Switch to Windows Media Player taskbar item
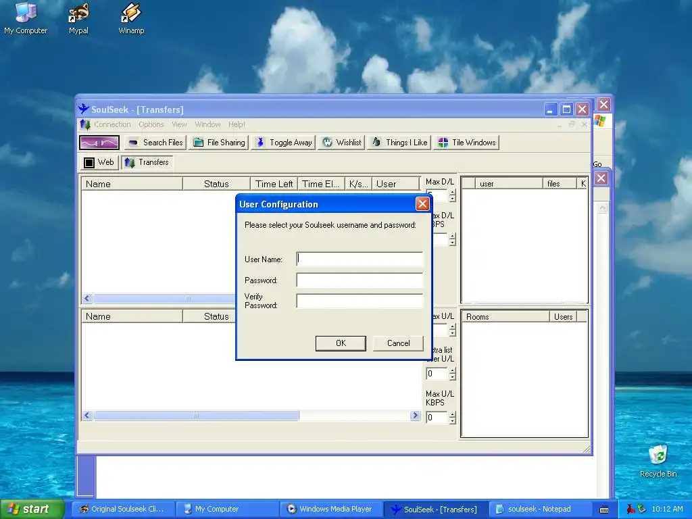 330,509
